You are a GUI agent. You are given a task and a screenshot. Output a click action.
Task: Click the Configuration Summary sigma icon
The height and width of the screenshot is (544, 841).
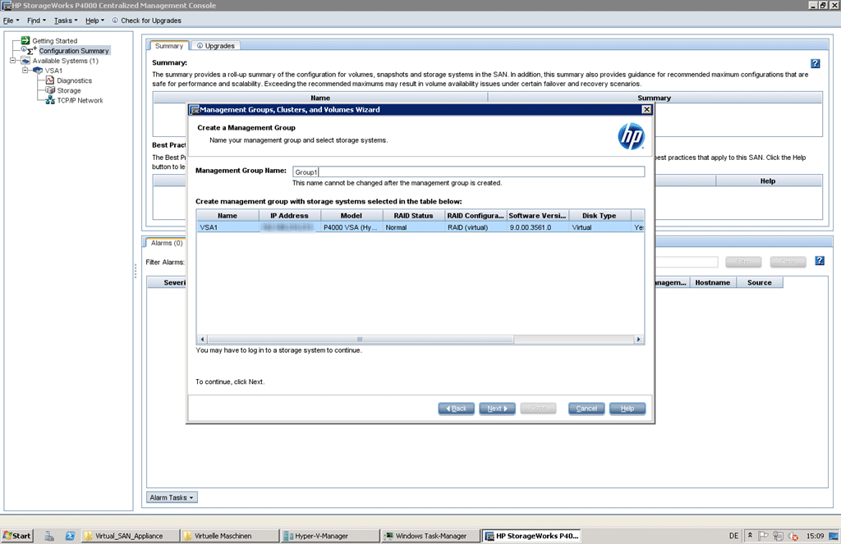tap(32, 50)
